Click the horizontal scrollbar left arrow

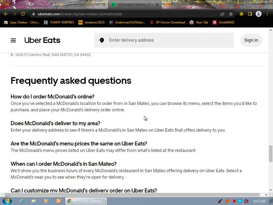(x=2, y=195)
